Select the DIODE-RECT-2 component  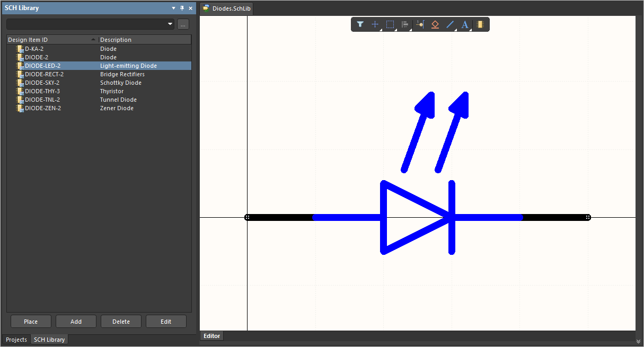44,74
